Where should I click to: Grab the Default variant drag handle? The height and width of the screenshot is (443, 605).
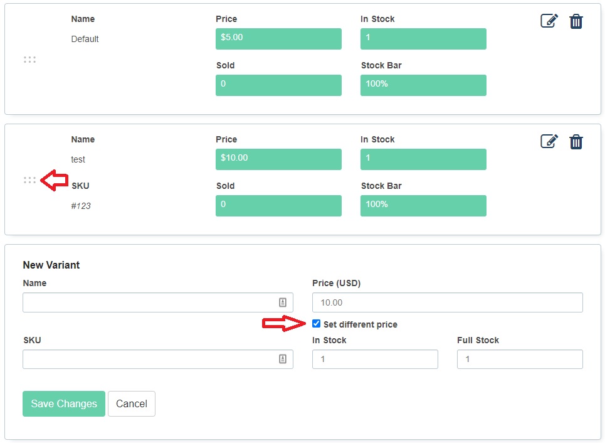tap(29, 60)
